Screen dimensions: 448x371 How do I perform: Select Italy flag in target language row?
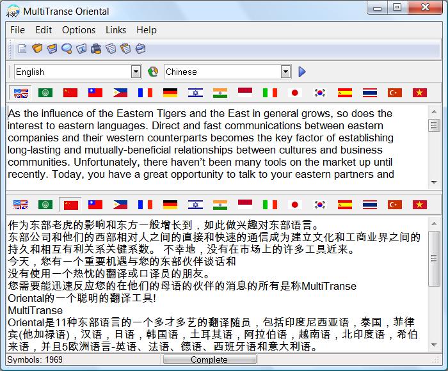pyautogui.click(x=270, y=205)
